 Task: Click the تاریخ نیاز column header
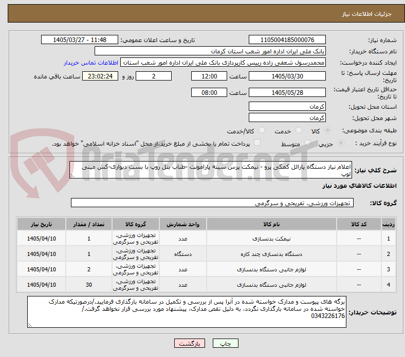pos(41,224)
